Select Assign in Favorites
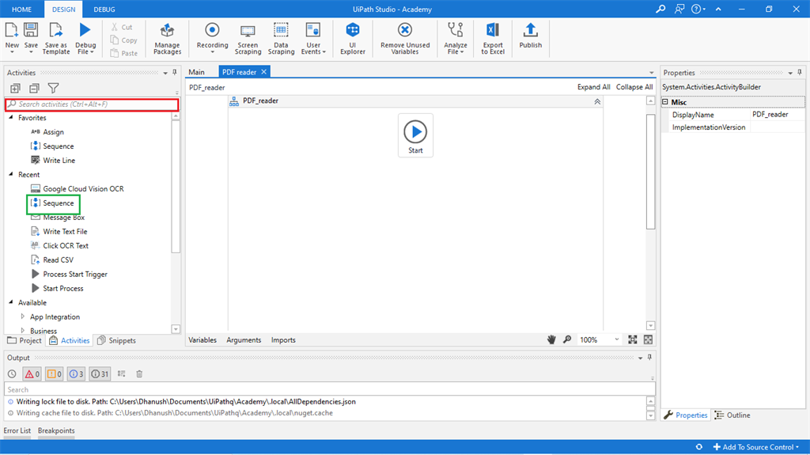 click(47, 132)
